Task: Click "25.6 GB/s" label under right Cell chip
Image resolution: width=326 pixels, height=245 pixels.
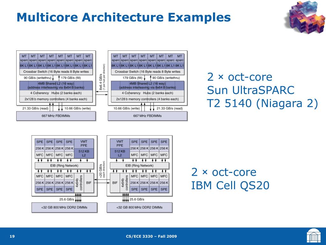Action: [x=137, y=199]
